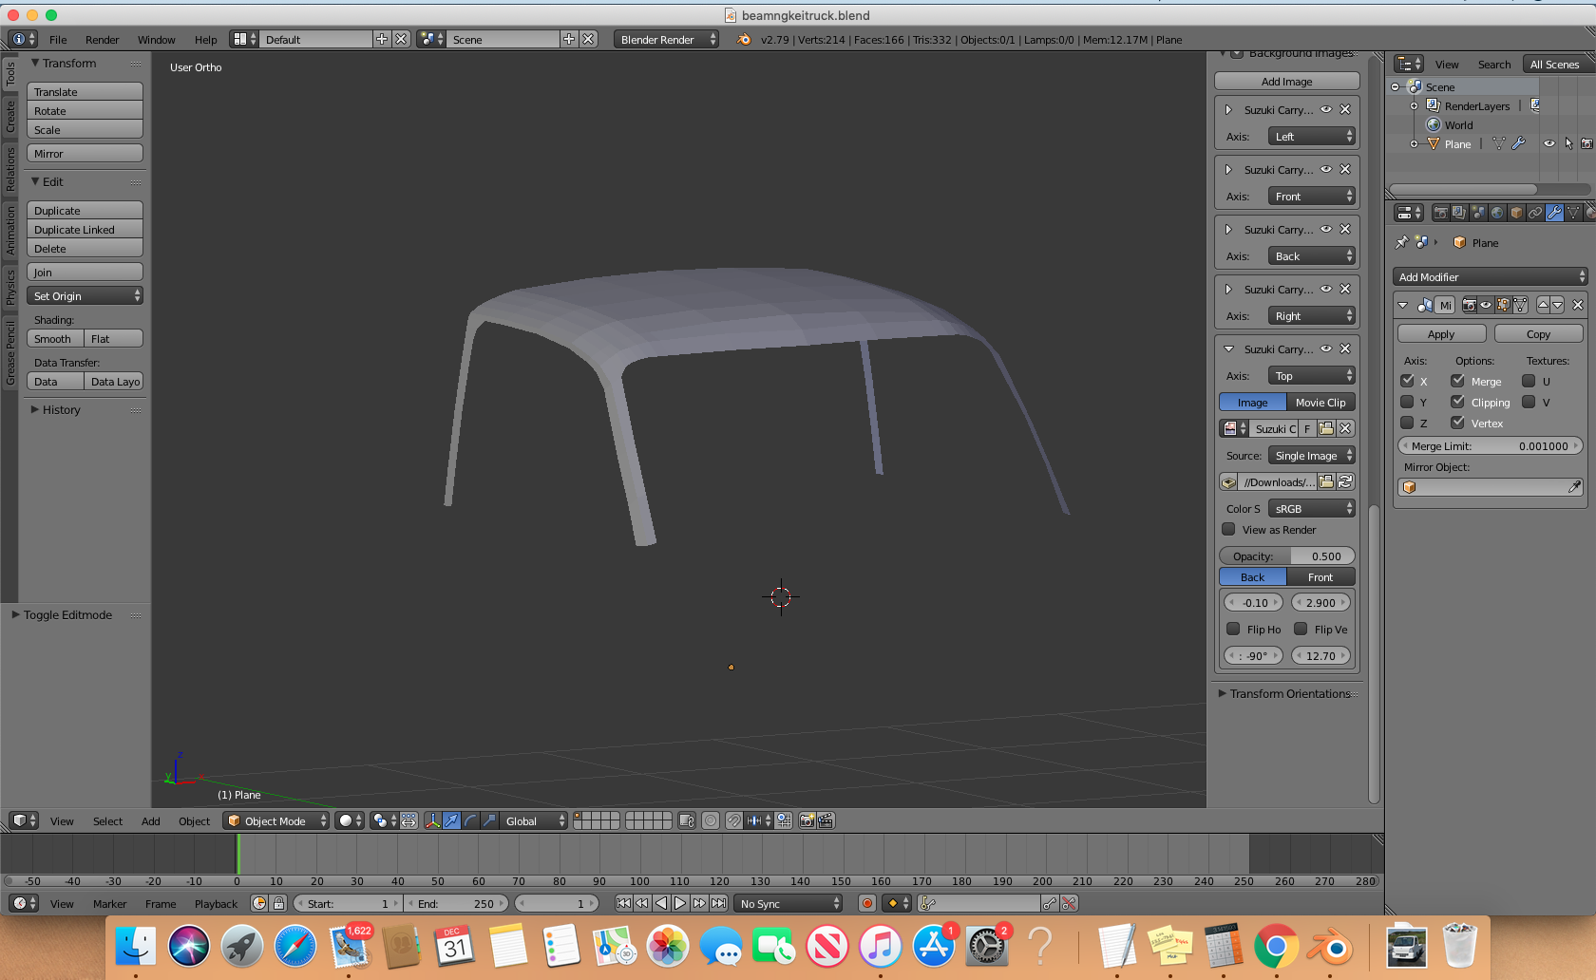1596x980 pixels.
Task: Open the World properties globe tab
Action: point(1497,213)
